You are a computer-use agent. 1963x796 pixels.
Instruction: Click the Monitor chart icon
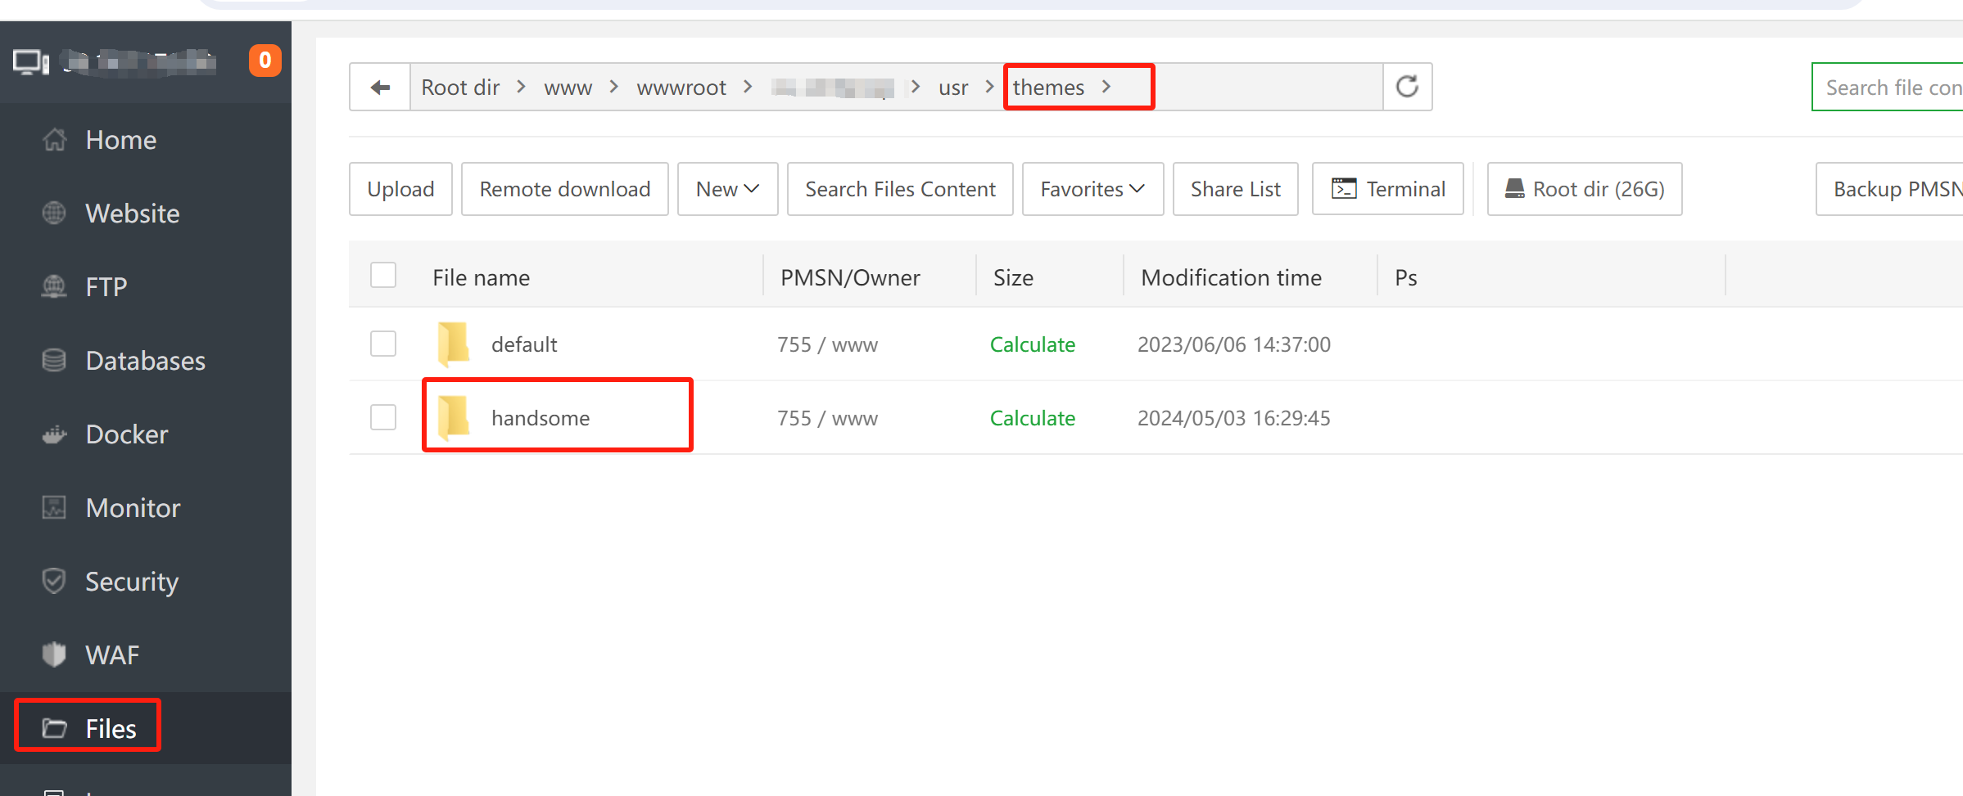point(54,508)
